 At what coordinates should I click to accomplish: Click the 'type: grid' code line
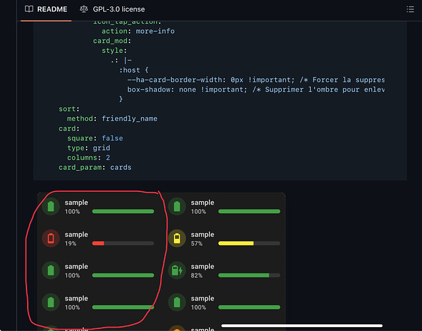click(x=89, y=148)
